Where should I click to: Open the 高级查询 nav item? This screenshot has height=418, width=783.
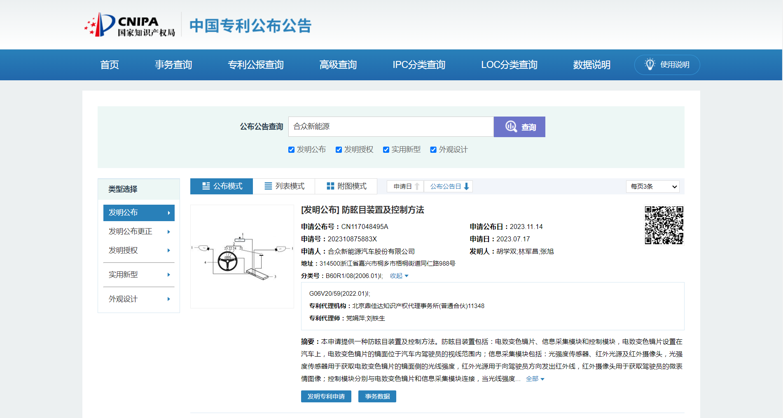pos(338,65)
